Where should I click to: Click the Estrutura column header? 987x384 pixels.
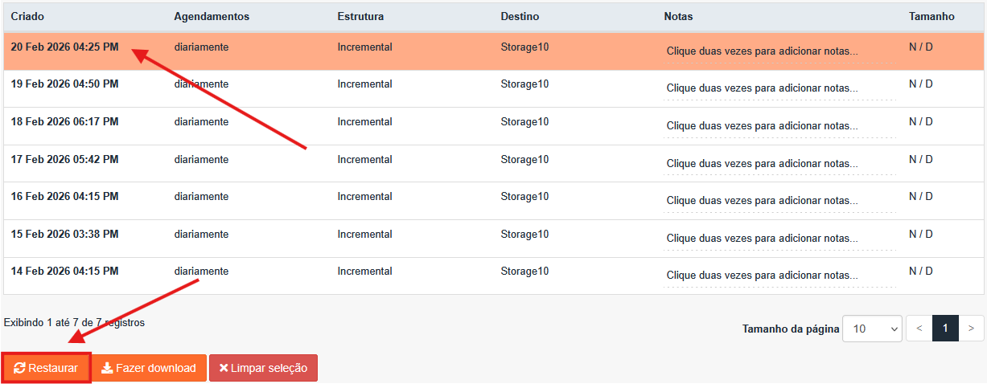(360, 16)
